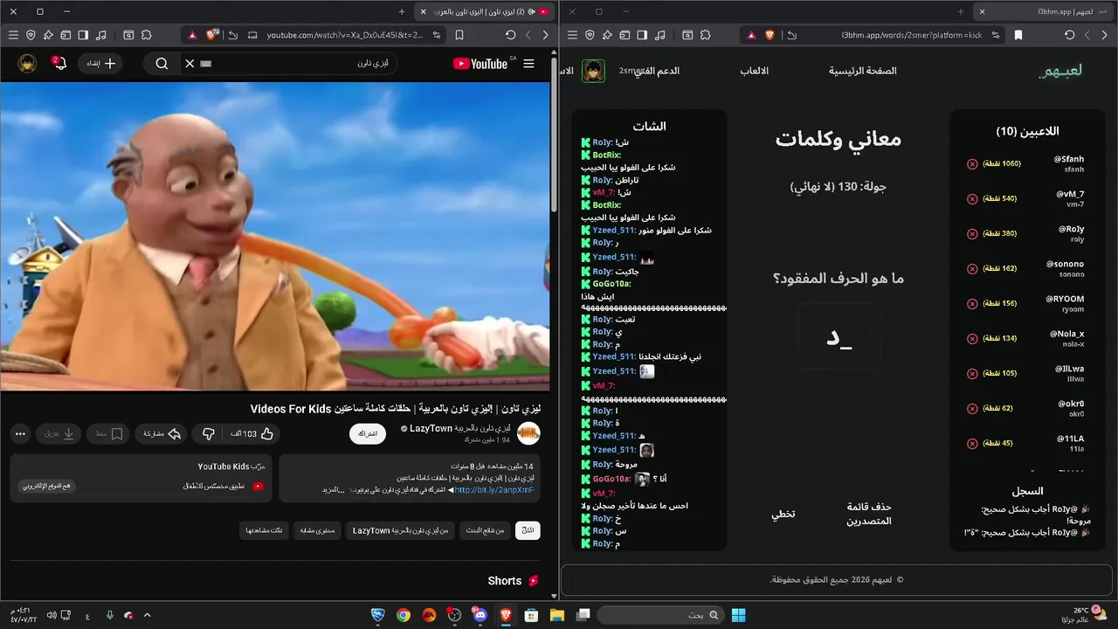The height and width of the screenshot is (629, 1118).
Task: Click the فتح الموقع الإلكتروني YouTube Kids button
Action: 46,486
